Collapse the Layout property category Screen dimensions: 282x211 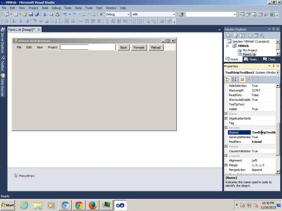pos(226,156)
